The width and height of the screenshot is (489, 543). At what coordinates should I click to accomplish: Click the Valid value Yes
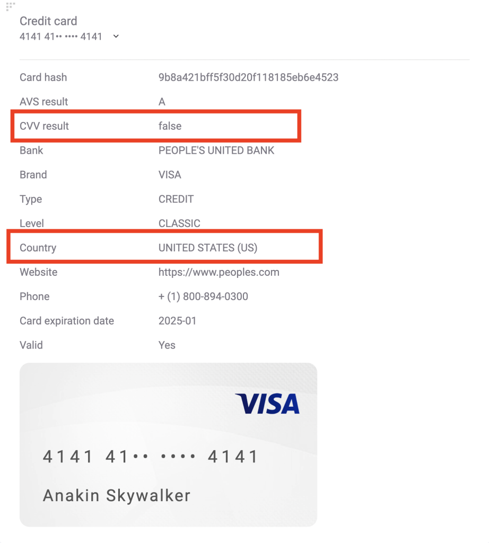coord(167,345)
